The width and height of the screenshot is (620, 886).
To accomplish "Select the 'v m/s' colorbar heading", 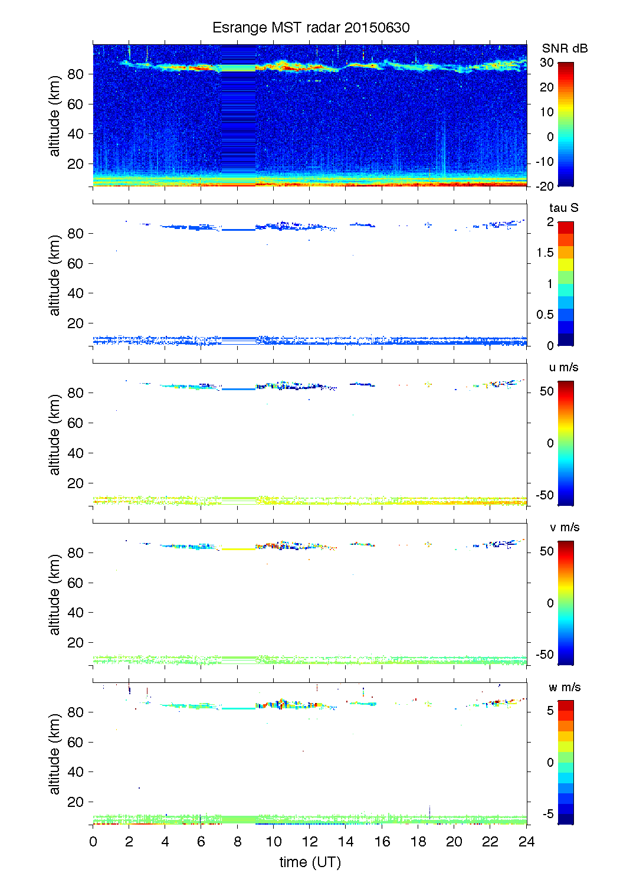I will [x=564, y=527].
